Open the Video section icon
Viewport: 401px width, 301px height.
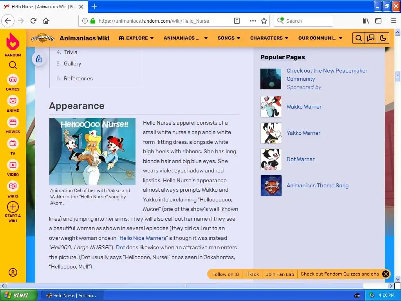13,165
